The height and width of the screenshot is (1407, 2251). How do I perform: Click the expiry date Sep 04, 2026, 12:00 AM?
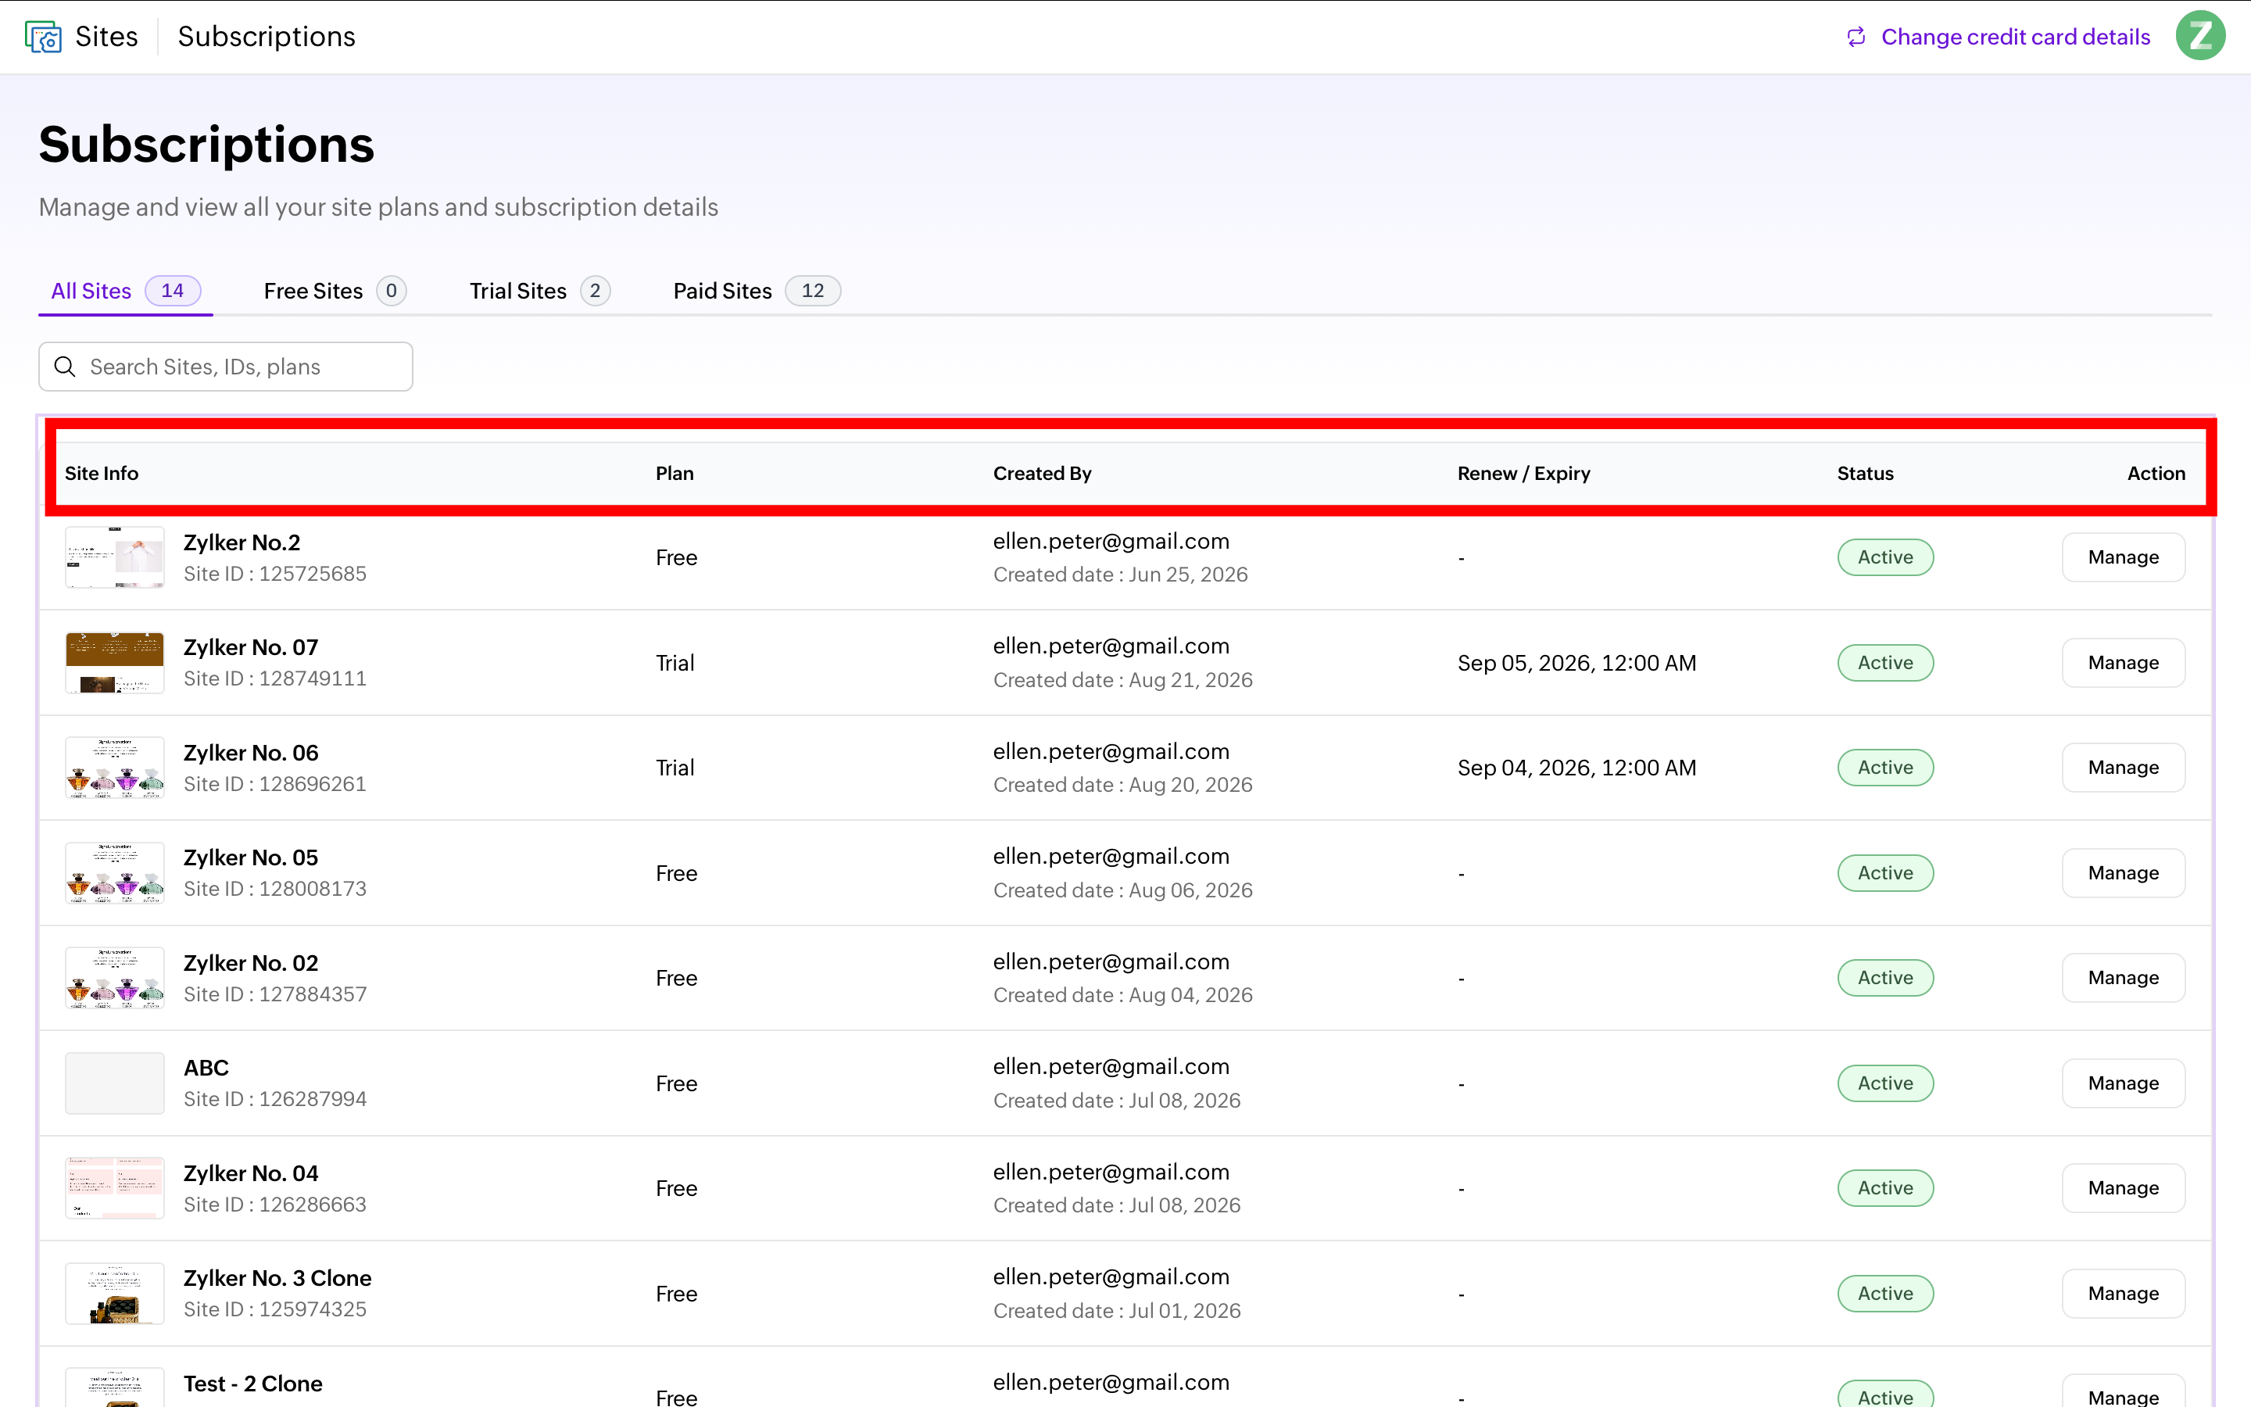click(x=1576, y=768)
